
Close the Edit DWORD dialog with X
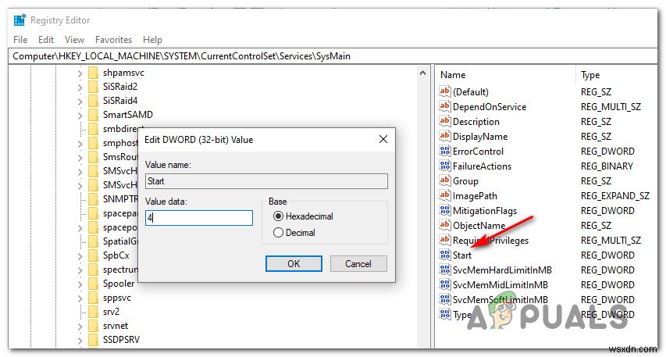383,139
